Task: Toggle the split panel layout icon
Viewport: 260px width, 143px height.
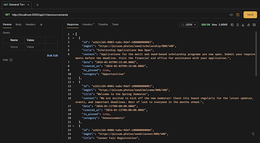Action: coord(254,25)
